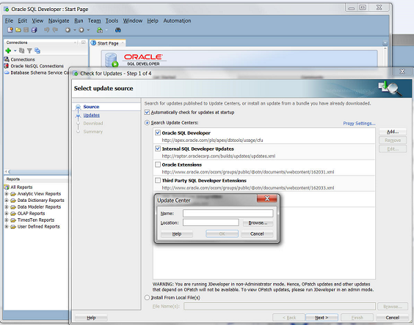Open dropdown beside green New Connection plus

point(15,50)
